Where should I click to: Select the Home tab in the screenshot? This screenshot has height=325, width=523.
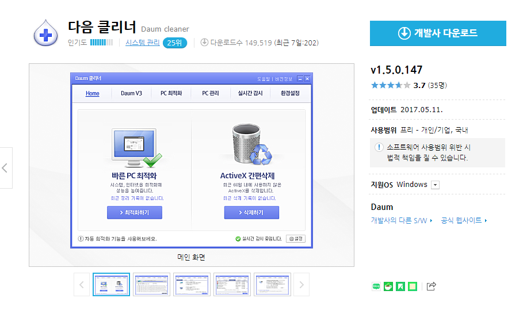(x=93, y=93)
